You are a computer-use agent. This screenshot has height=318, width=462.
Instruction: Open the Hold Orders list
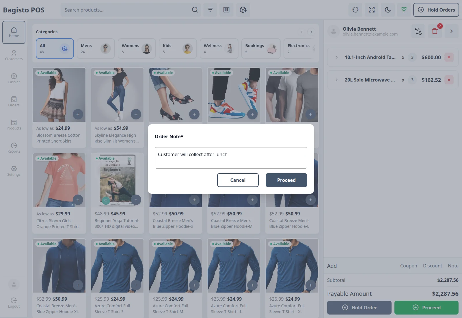tap(436, 10)
